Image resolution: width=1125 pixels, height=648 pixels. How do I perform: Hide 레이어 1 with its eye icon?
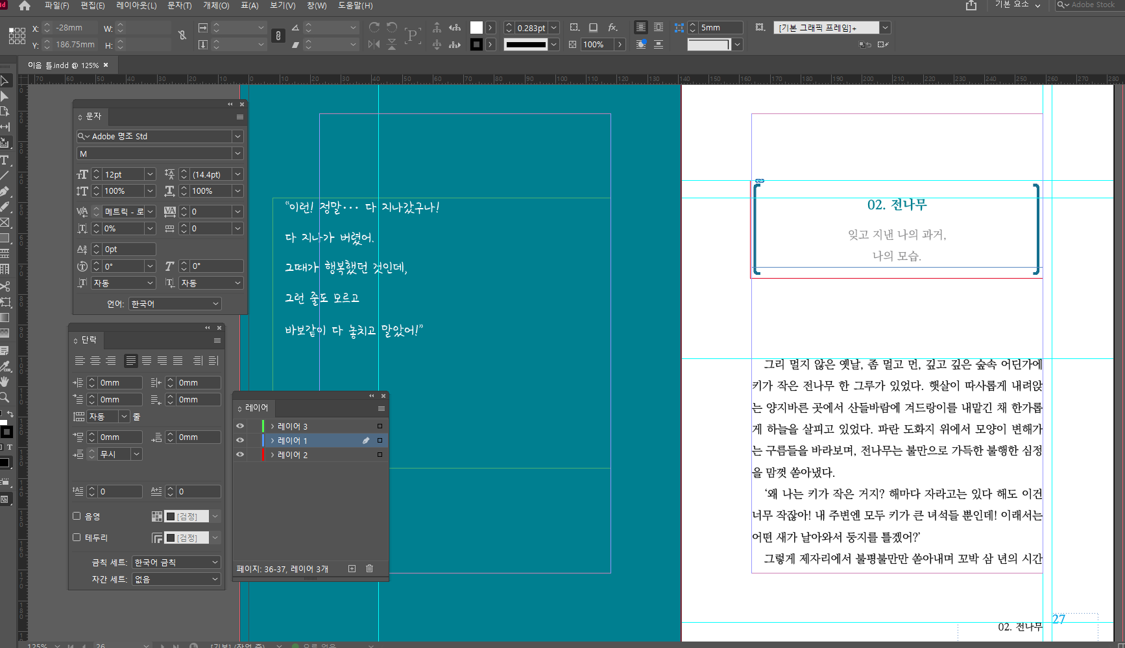point(240,440)
